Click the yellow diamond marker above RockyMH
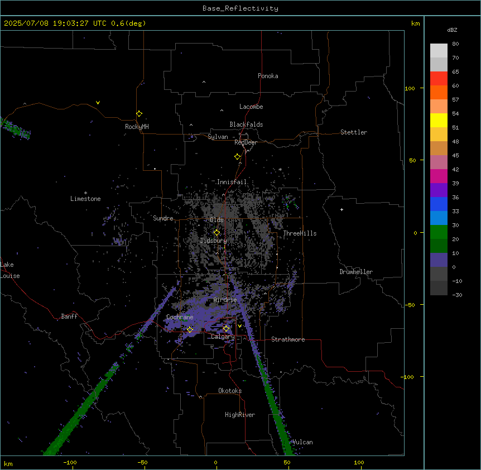The height and width of the screenshot is (470, 481). click(x=139, y=114)
